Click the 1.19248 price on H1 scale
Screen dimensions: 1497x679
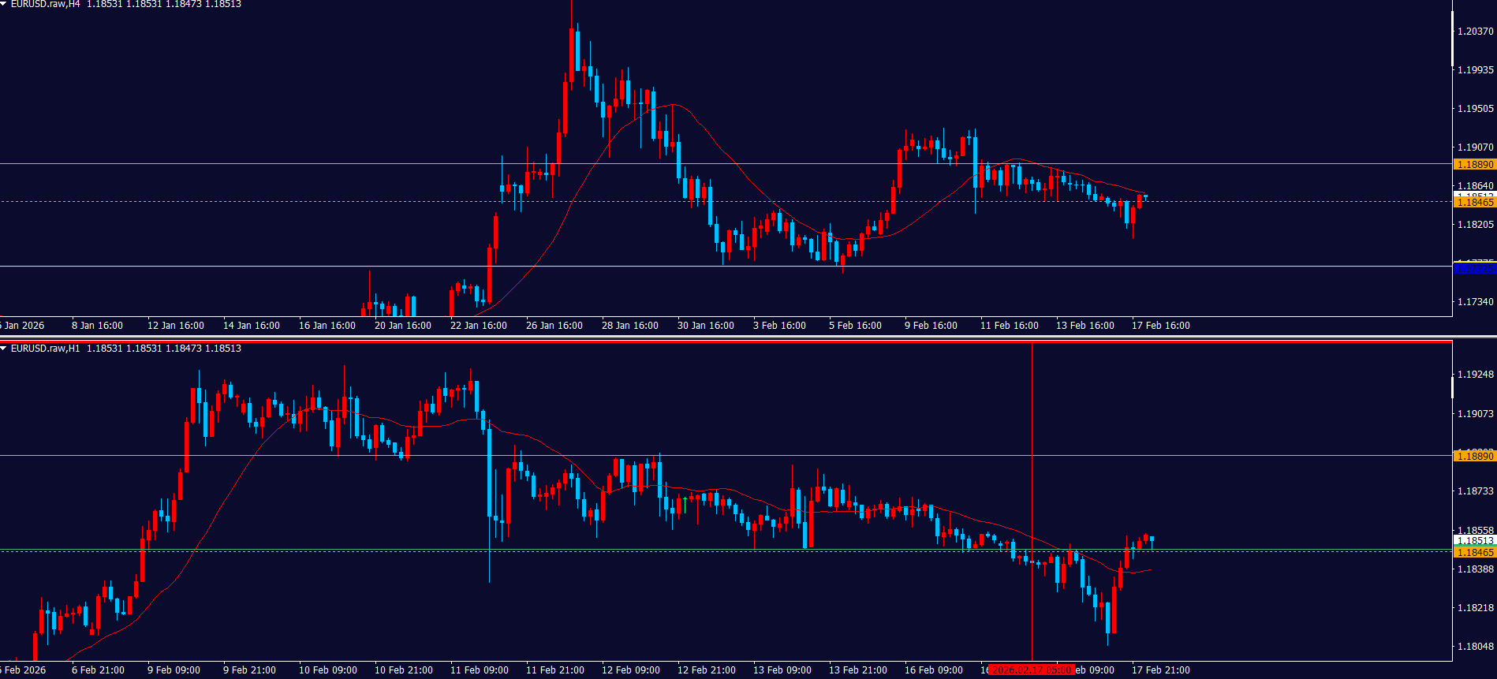coord(1475,375)
